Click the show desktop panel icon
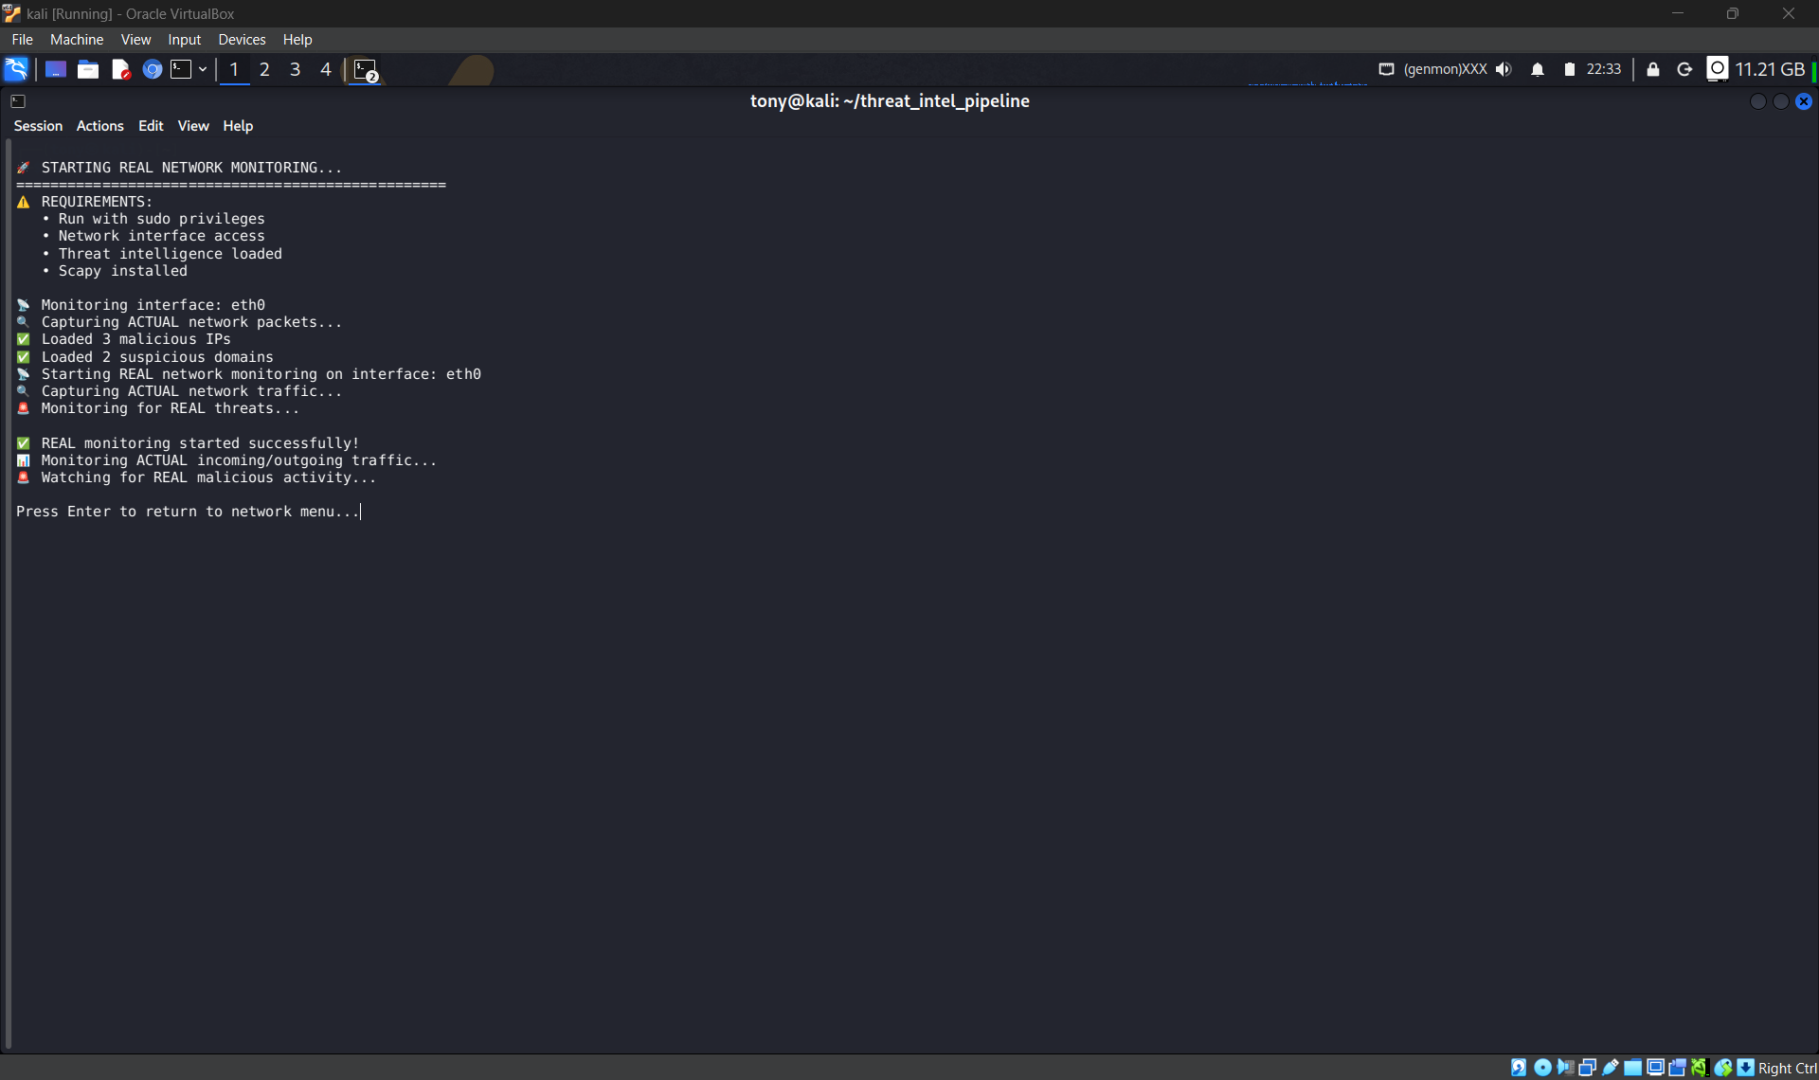1819x1080 pixels. pyautogui.click(x=56, y=69)
